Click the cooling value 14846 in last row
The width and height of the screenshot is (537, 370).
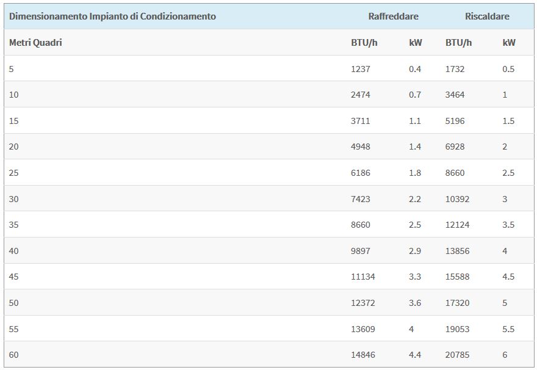click(x=362, y=355)
